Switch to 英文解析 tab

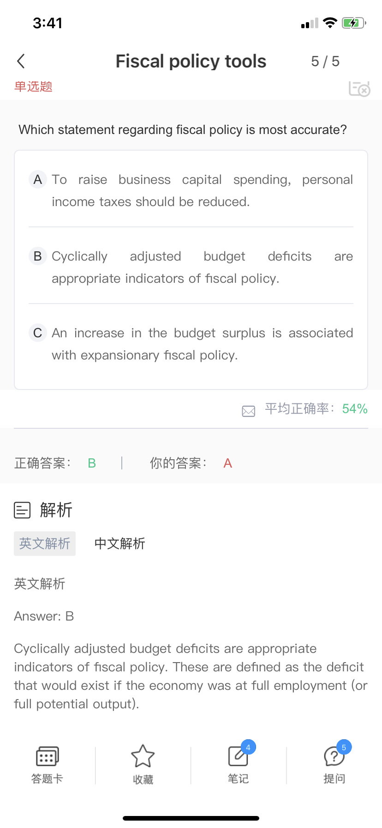pos(45,543)
